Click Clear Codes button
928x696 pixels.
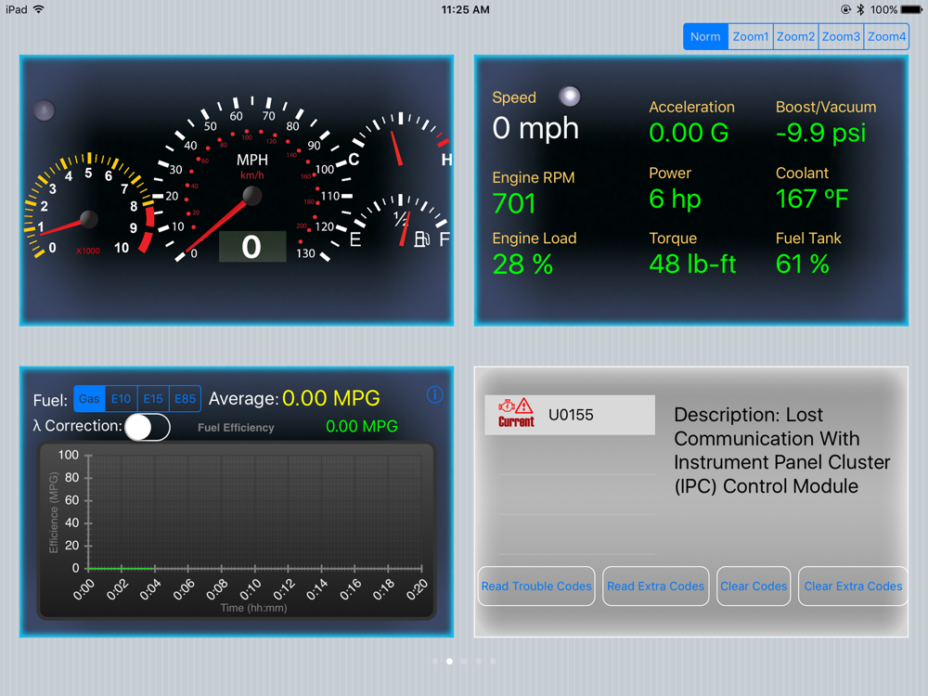pos(754,586)
